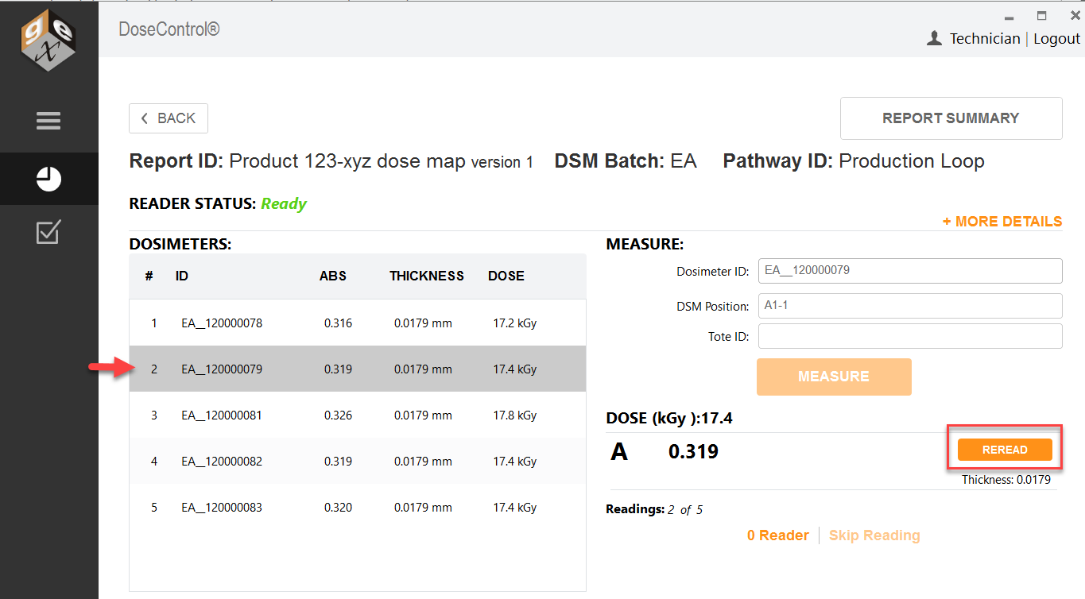
Task: Click the Logout link
Action: (1056, 39)
